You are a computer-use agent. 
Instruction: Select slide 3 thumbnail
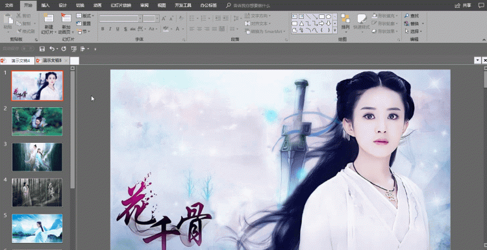click(37, 157)
